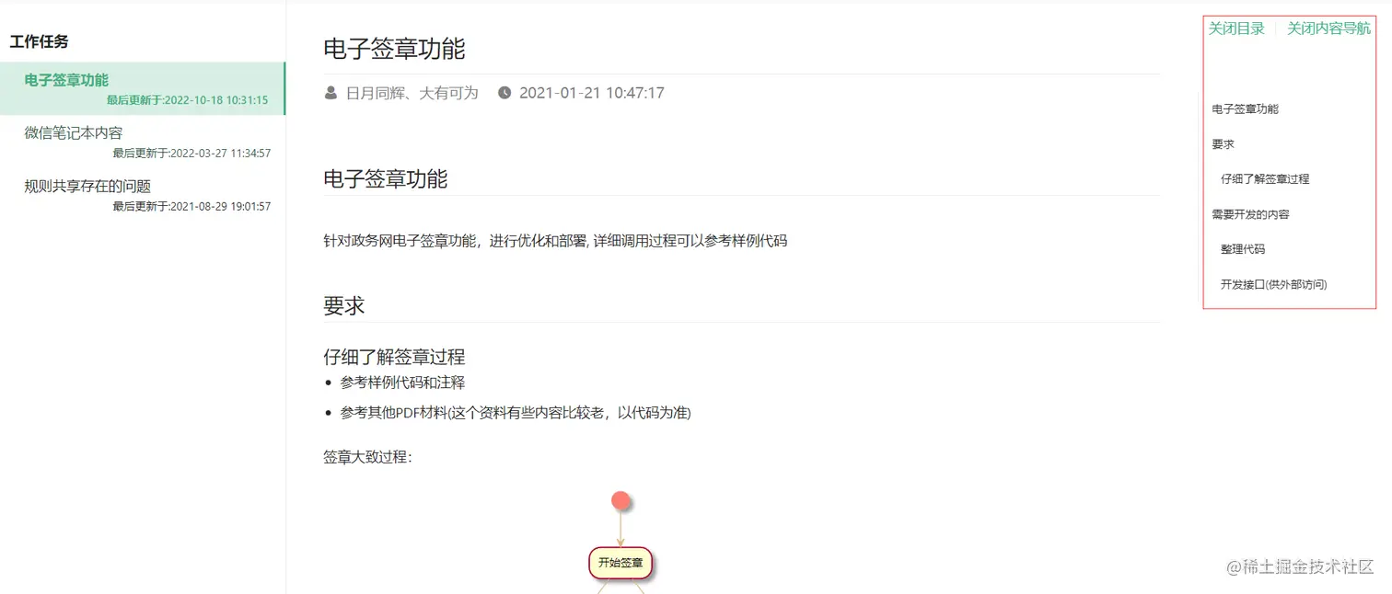Click the clock icon beside publish date
The image size is (1392, 594).
click(505, 93)
